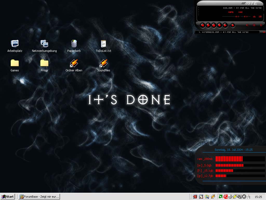
Task: Click the yellow Winamp lightning tray icon
Action: pos(235,197)
